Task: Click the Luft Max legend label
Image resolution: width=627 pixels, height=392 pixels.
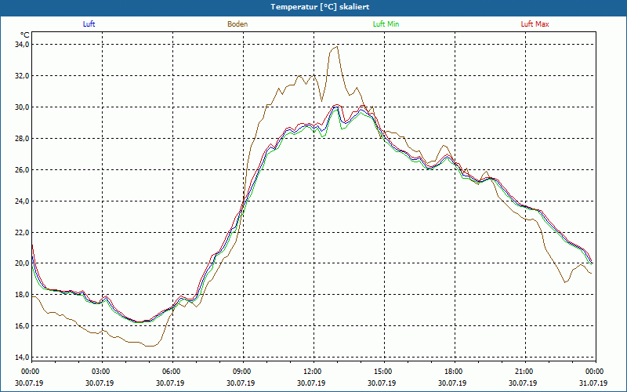Action: click(x=535, y=24)
